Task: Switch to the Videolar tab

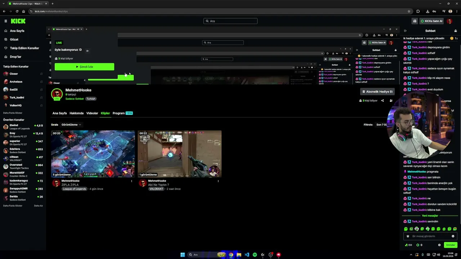Action: pyautogui.click(x=92, y=113)
